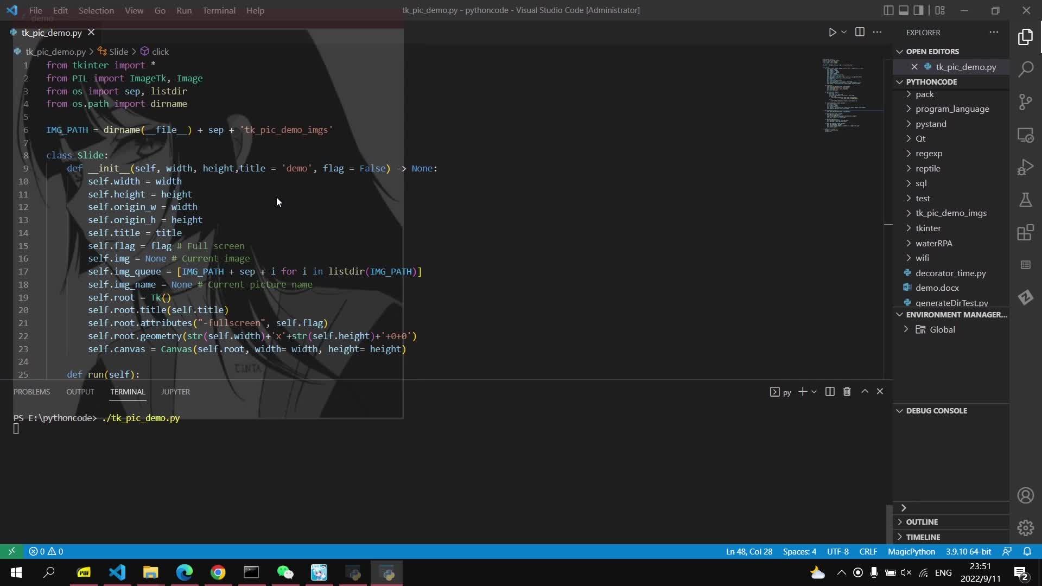This screenshot has width=1042, height=586.
Task: Open Run and Debug view
Action: [1025, 167]
